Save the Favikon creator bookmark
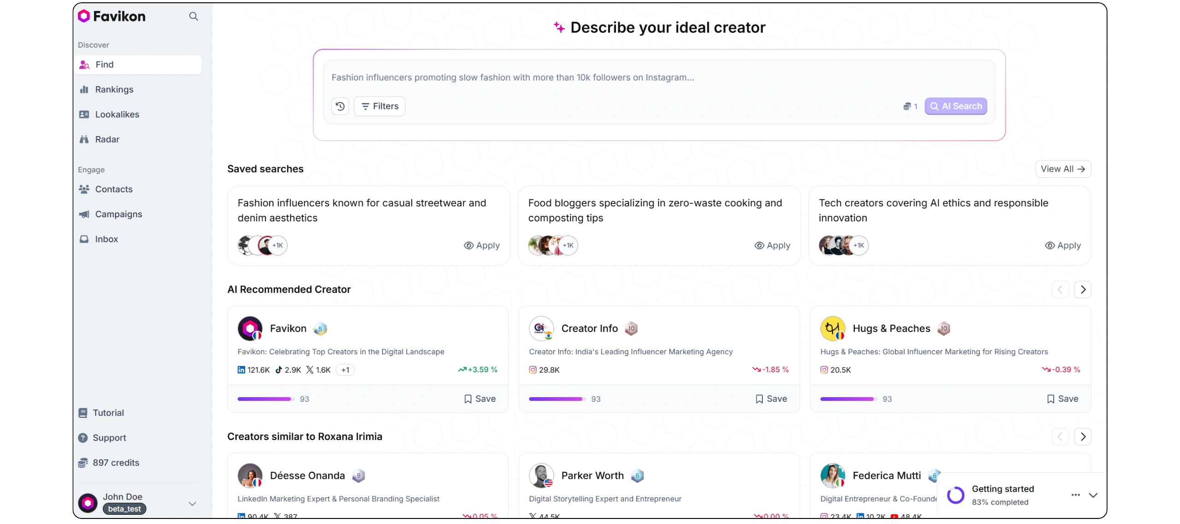 480,399
